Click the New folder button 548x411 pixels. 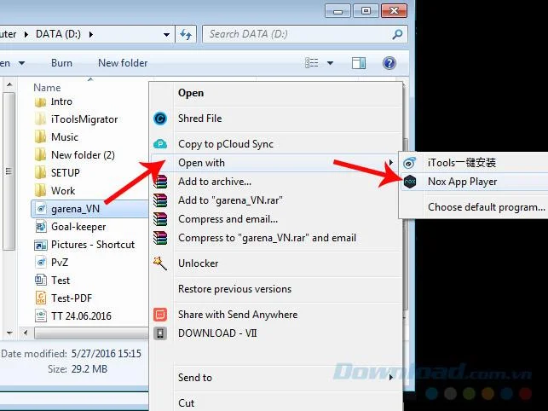123,63
